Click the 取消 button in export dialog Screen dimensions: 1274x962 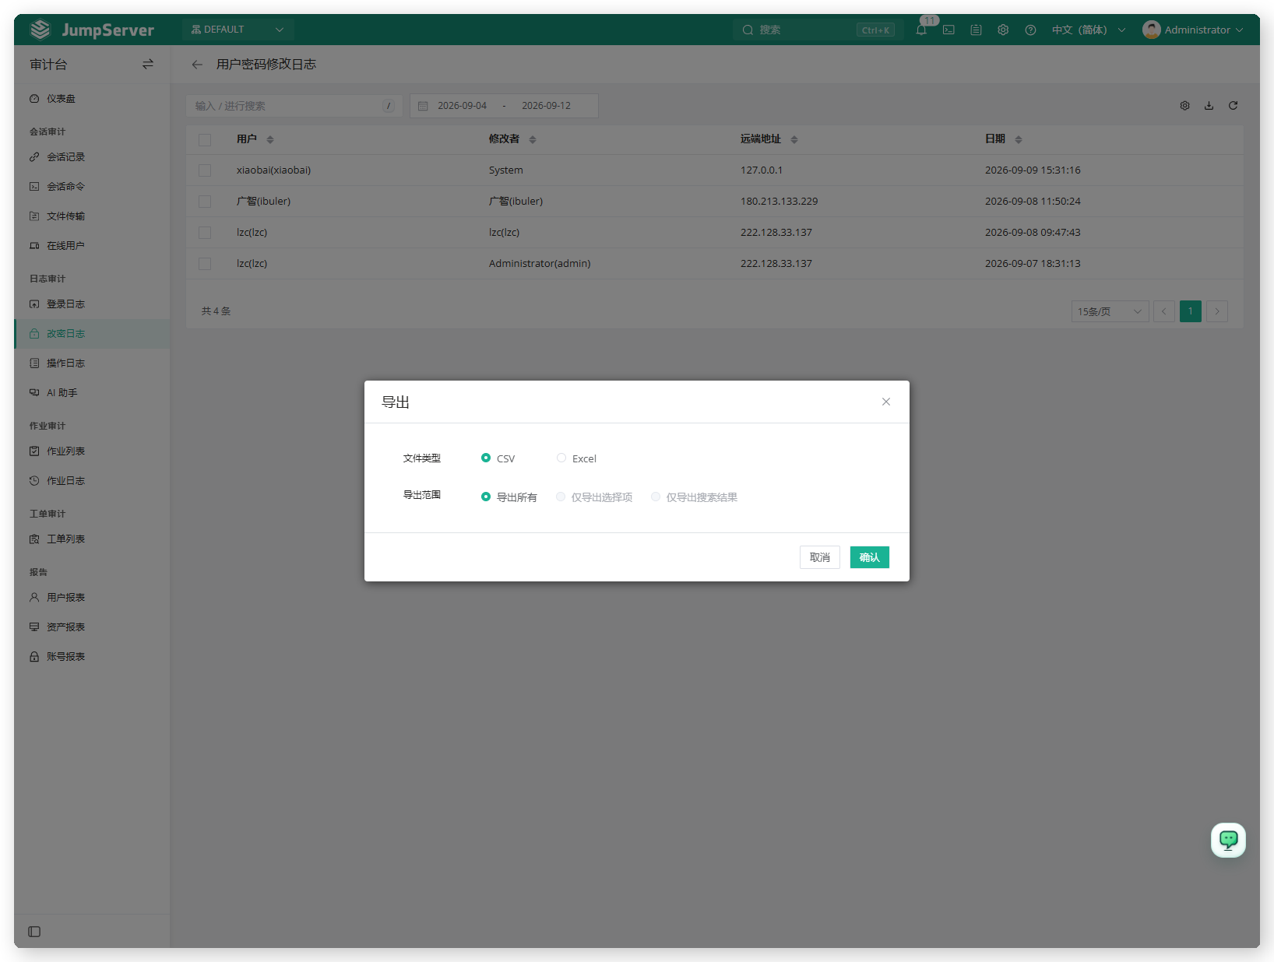tap(820, 557)
